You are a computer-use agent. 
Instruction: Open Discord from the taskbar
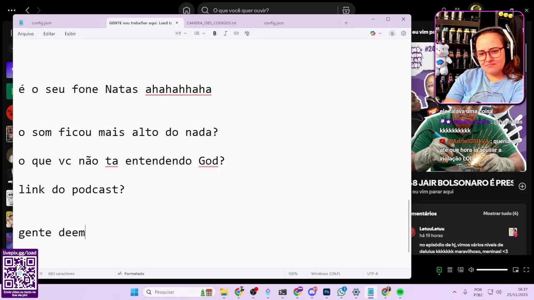[x=312, y=292]
